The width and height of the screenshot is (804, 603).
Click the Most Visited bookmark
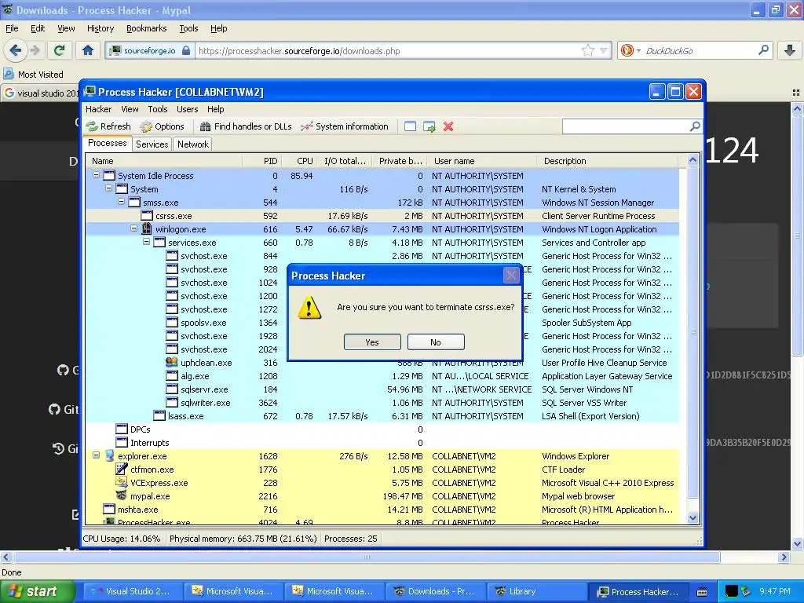pos(34,75)
